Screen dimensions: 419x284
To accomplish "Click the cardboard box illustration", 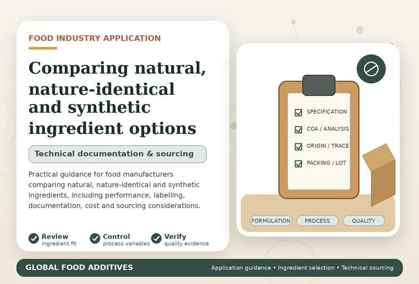I will (x=379, y=175).
